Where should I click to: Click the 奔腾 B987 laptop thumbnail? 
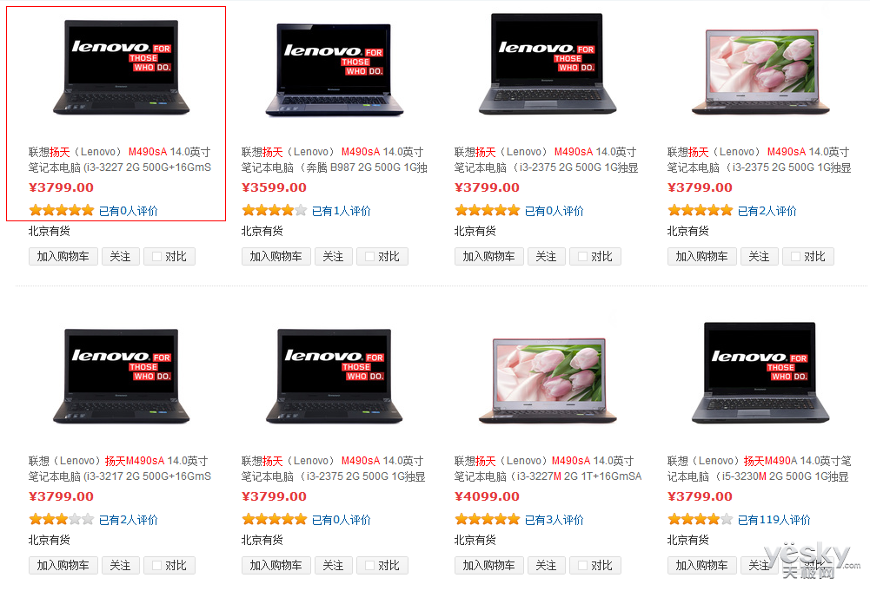tap(334, 69)
